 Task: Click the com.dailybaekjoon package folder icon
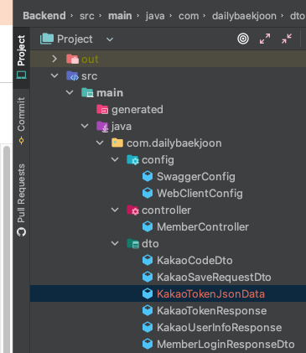click(117, 143)
